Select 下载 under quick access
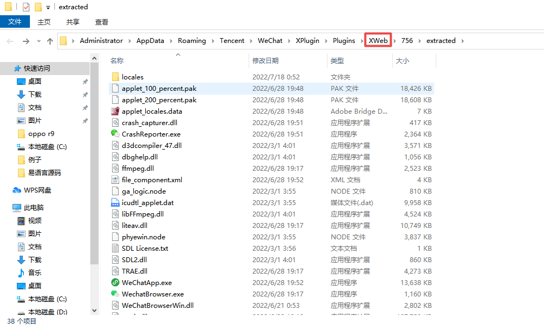This screenshot has height=328, width=544. click(x=35, y=95)
